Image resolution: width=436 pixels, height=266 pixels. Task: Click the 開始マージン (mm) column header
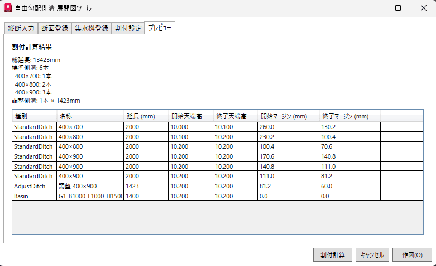(288, 116)
